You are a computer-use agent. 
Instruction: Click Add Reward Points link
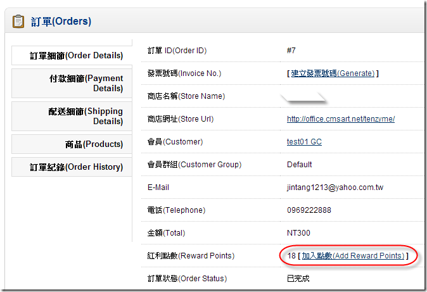point(353,256)
